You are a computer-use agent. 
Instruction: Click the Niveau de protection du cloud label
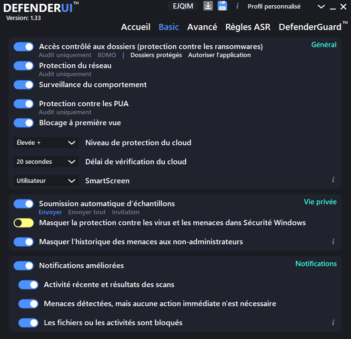point(138,143)
